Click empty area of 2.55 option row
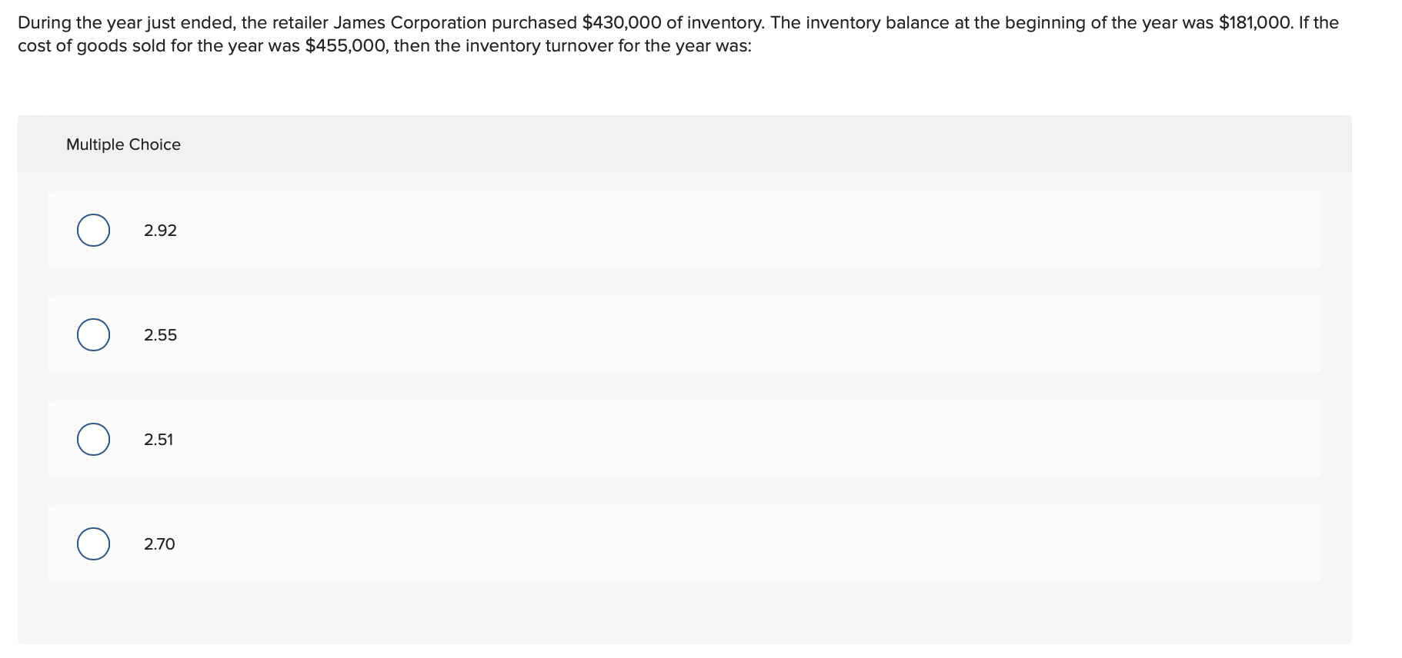 point(693,335)
